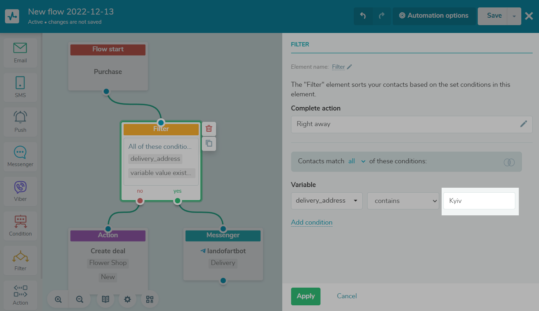
Task: Select the Condition element icon
Action: 20,226
